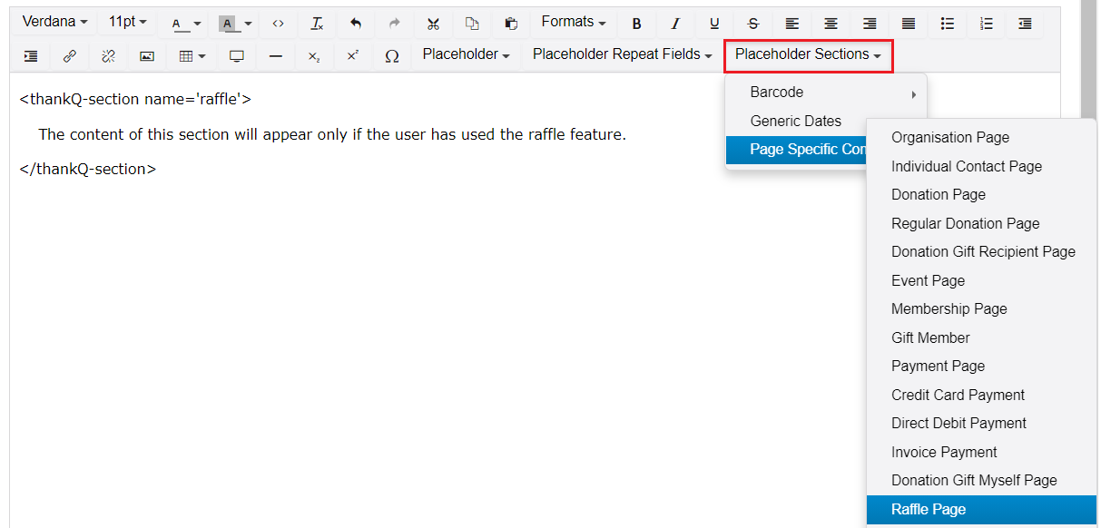Choose Event Page from submenu
Image resolution: width=1101 pixels, height=528 pixels.
coord(981,281)
